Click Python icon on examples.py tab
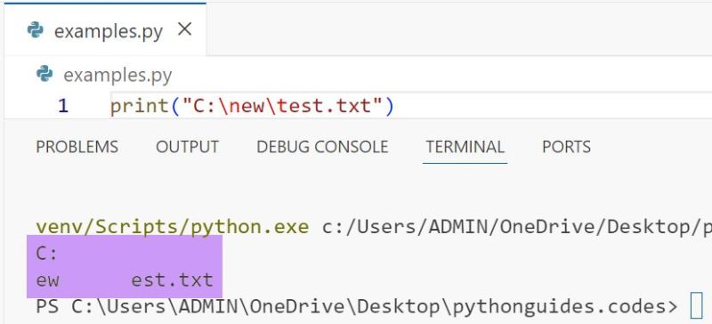This screenshot has width=712, height=324. (x=35, y=30)
